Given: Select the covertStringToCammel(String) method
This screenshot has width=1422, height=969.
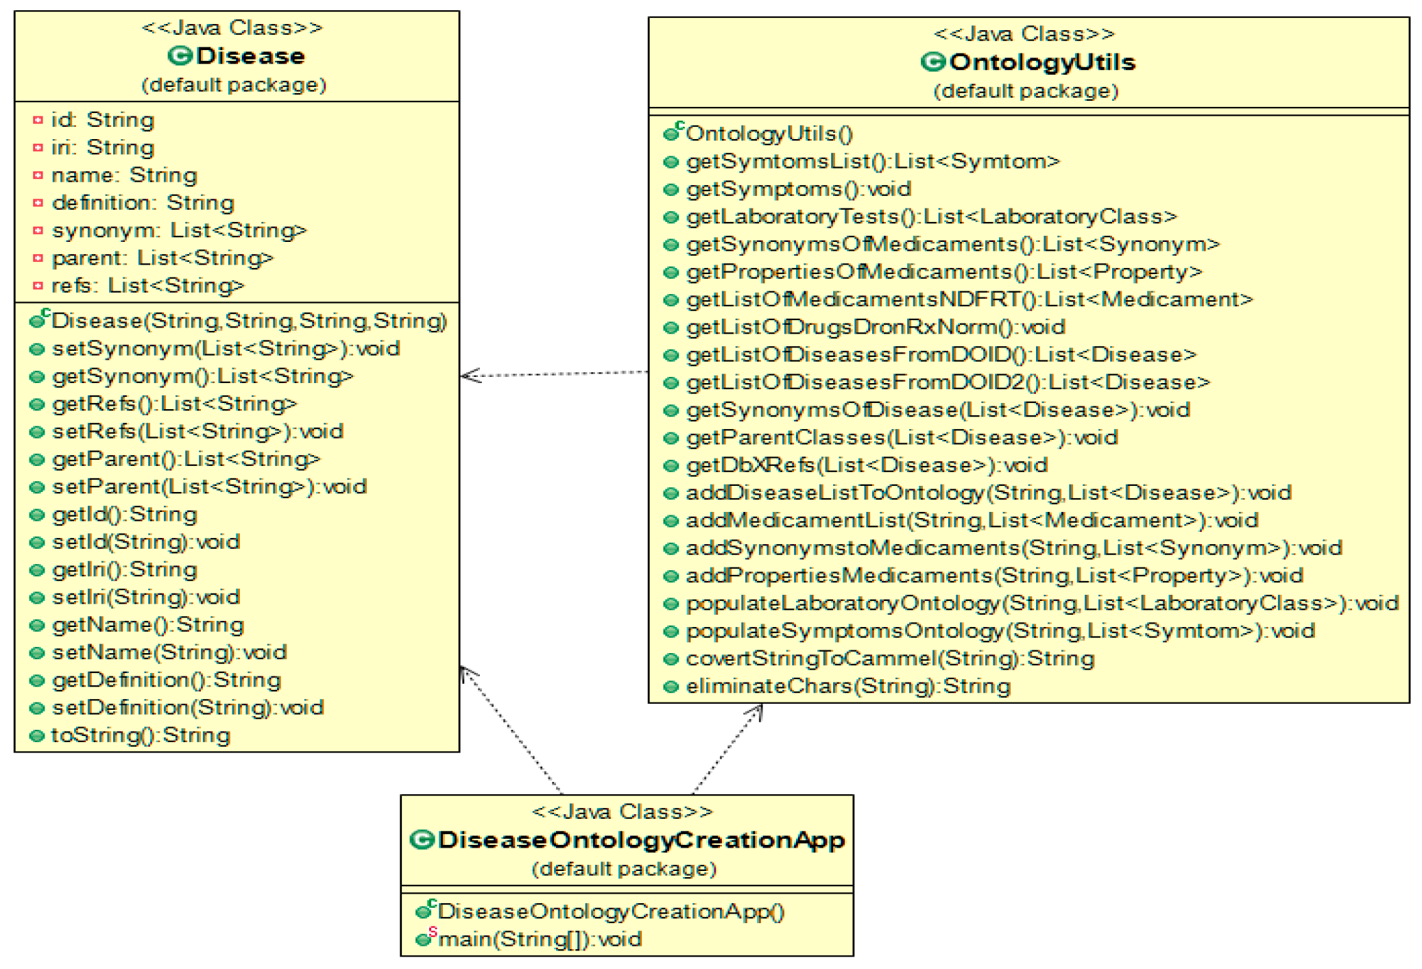Looking at the screenshot, I should (x=889, y=659).
